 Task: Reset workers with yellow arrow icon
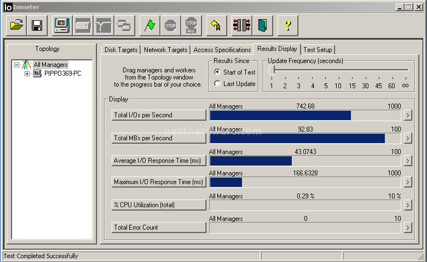pos(216,25)
